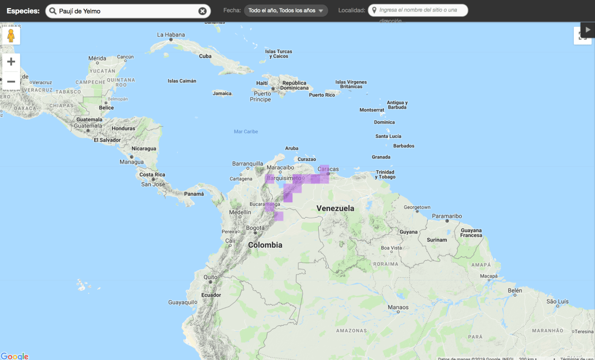Click the Trinidad y Tobago label
Image resolution: width=595 pixels, height=360 pixels.
(385, 174)
